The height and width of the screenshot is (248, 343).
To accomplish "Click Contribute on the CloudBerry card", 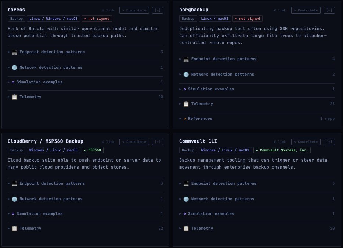I will coord(134,142).
